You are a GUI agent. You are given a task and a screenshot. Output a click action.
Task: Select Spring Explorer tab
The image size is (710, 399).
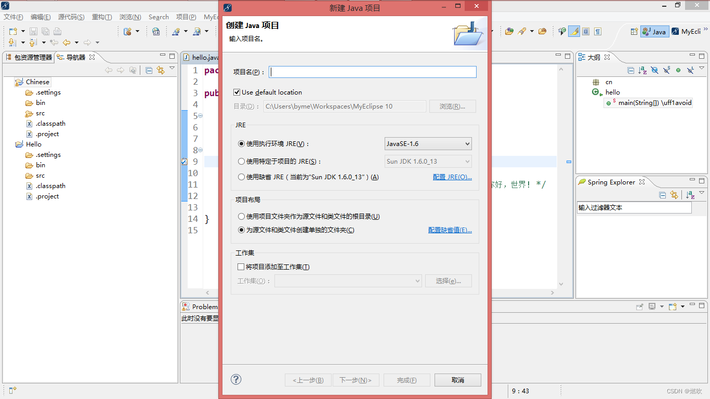(x=611, y=182)
